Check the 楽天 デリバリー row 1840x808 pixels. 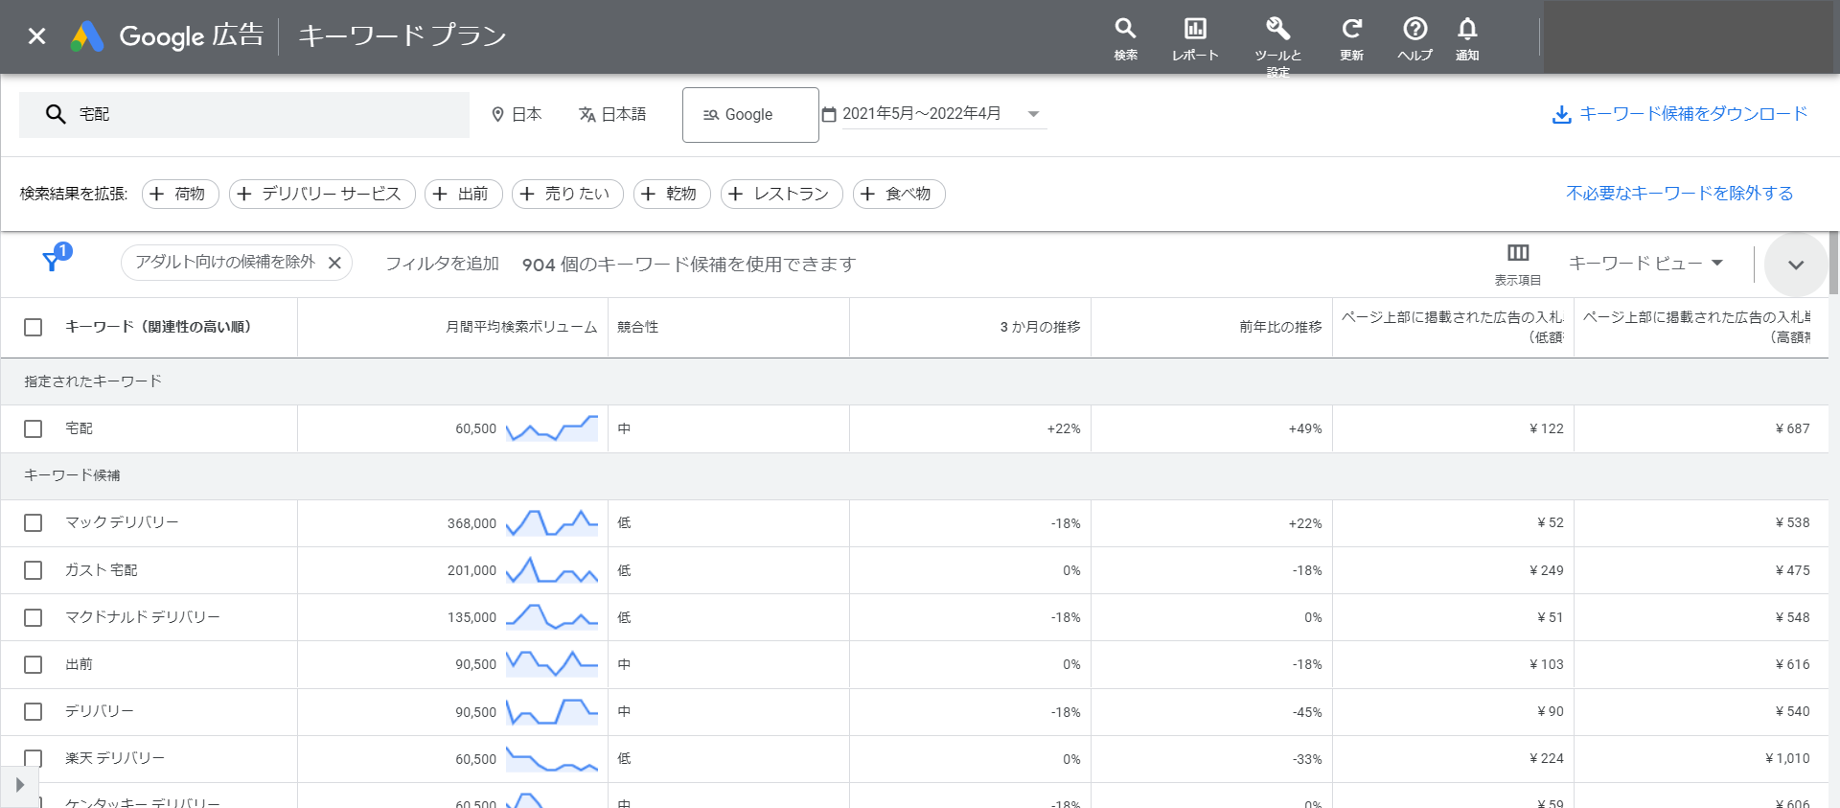pos(34,758)
